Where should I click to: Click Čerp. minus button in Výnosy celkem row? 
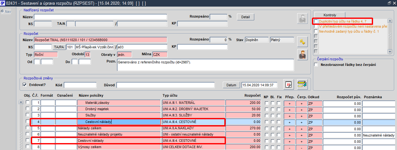(x=302, y=147)
